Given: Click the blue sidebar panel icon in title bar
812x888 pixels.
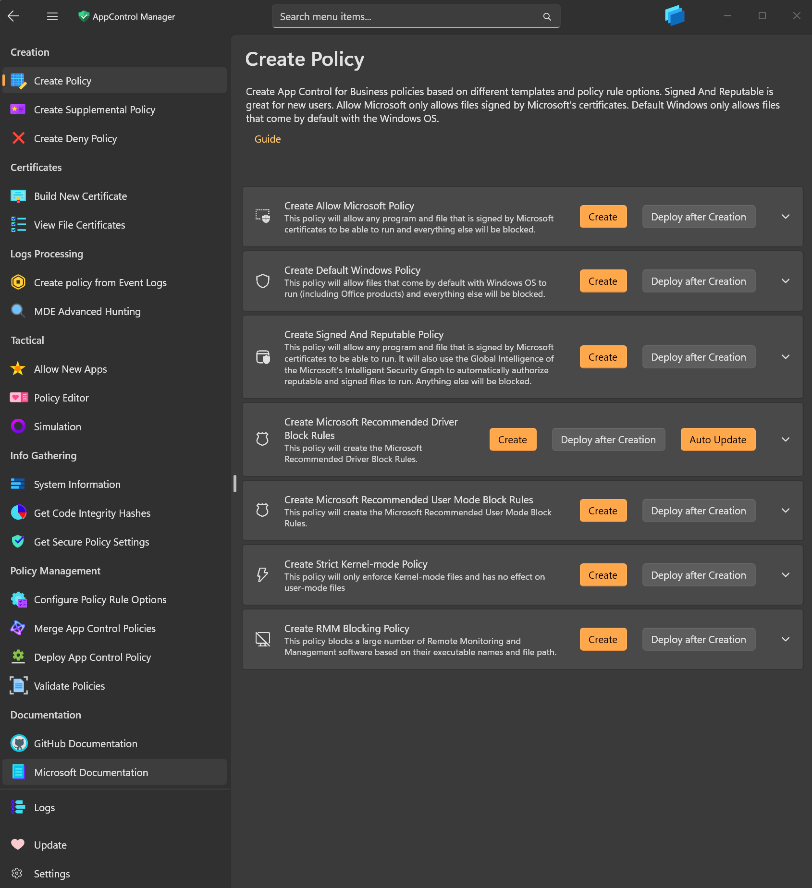Looking at the screenshot, I should pos(675,16).
